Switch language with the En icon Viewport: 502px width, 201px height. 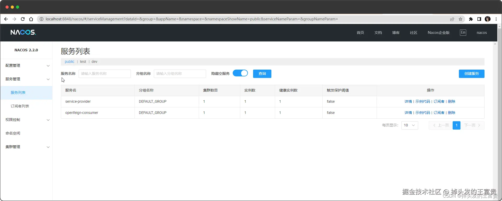click(463, 33)
